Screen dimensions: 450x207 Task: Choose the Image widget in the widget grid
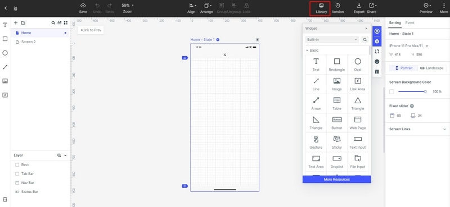(x=337, y=84)
